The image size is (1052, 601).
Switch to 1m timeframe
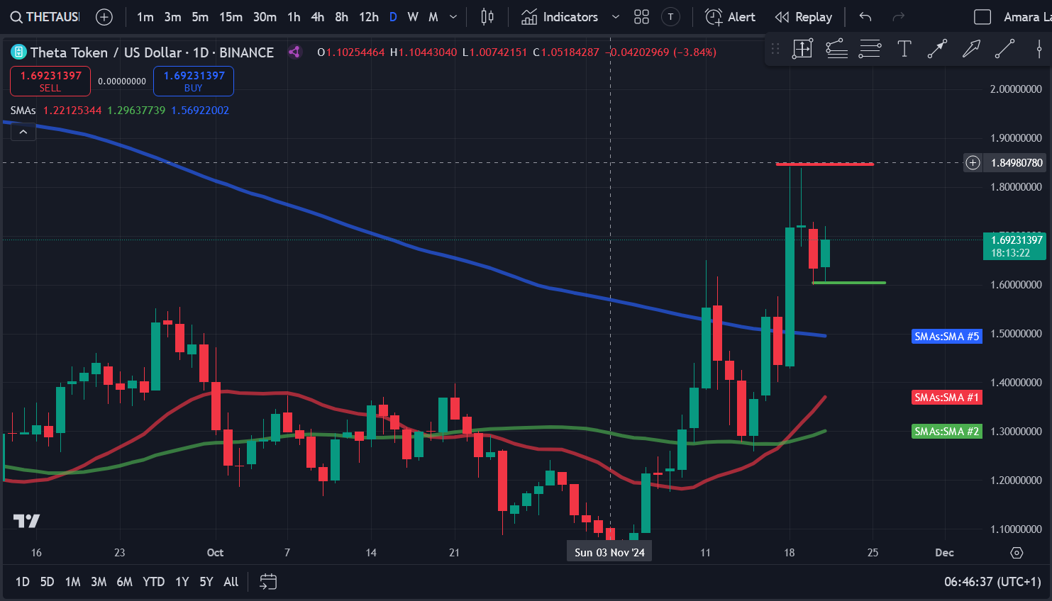click(145, 17)
